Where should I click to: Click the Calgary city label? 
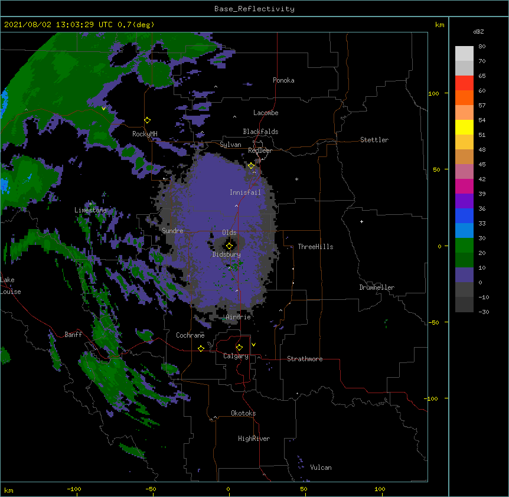tap(236, 356)
